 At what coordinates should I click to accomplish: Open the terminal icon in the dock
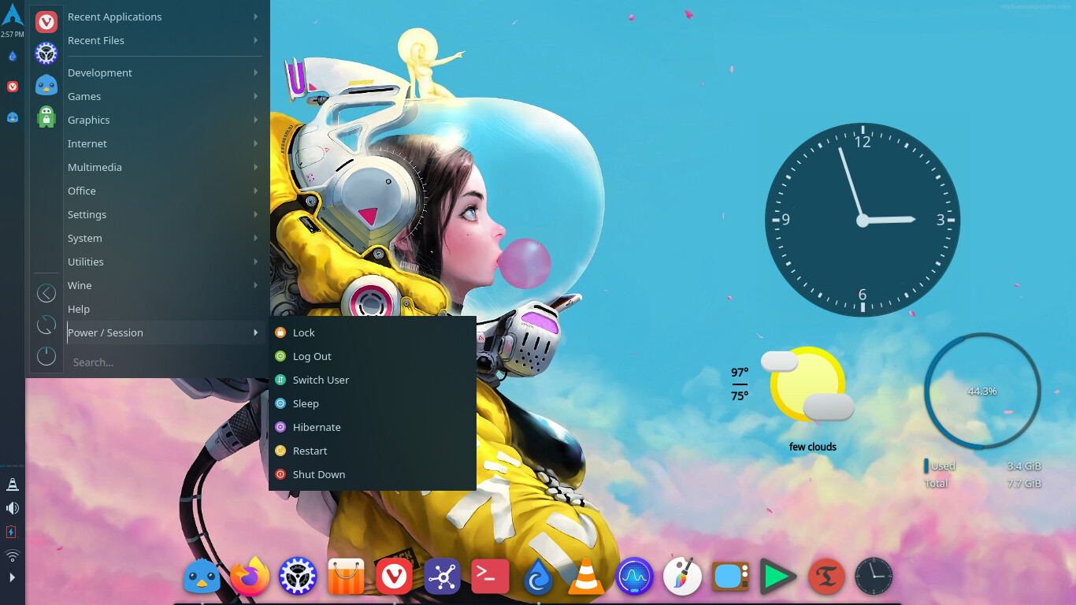490,577
